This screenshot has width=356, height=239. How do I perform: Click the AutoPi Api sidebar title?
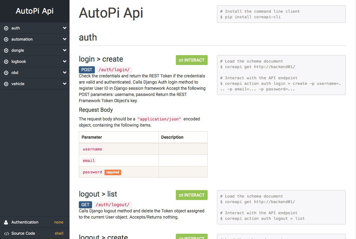click(35, 11)
